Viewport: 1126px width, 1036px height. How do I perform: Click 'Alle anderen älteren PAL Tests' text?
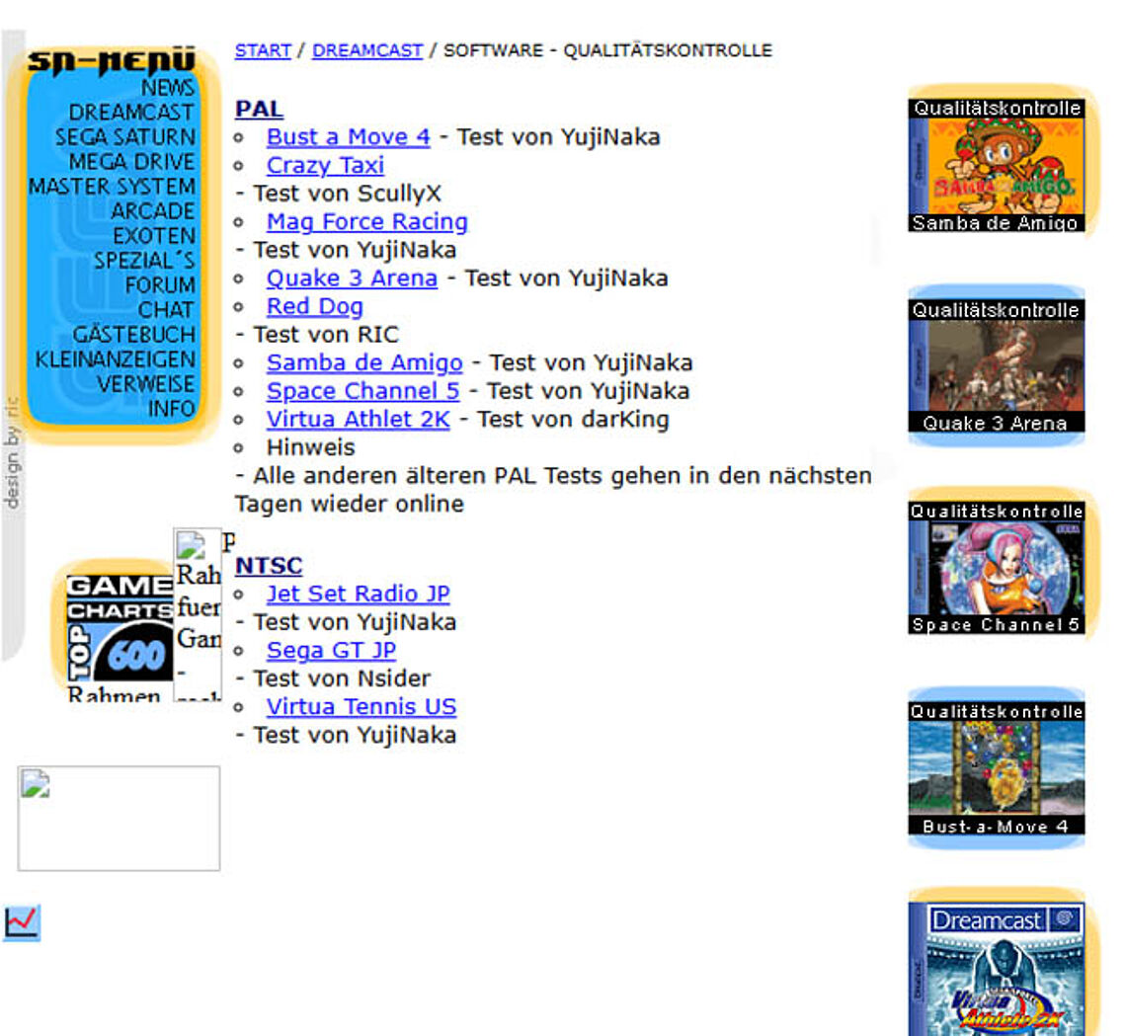[x=429, y=476]
